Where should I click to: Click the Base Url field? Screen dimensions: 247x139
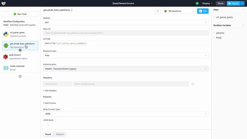tap(126, 33)
